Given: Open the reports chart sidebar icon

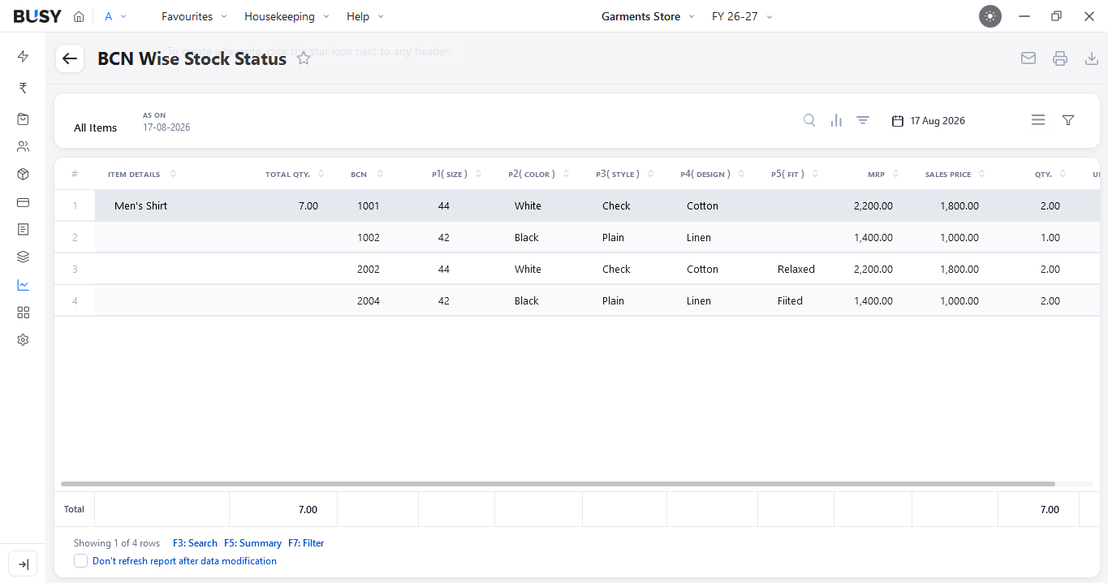Looking at the screenshot, I should [23, 285].
